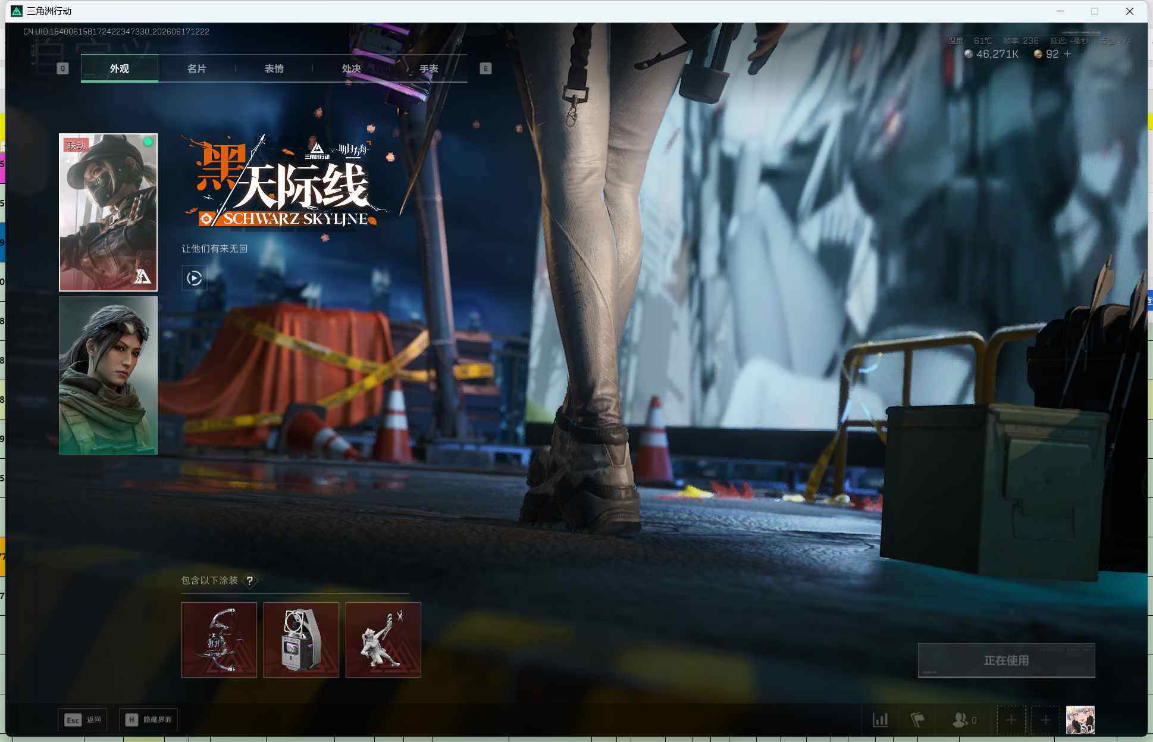Click the Esc 返回 button

click(83, 720)
